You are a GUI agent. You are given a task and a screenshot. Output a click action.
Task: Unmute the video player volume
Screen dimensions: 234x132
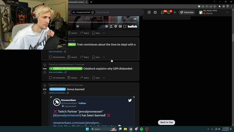click(x=78, y=26)
